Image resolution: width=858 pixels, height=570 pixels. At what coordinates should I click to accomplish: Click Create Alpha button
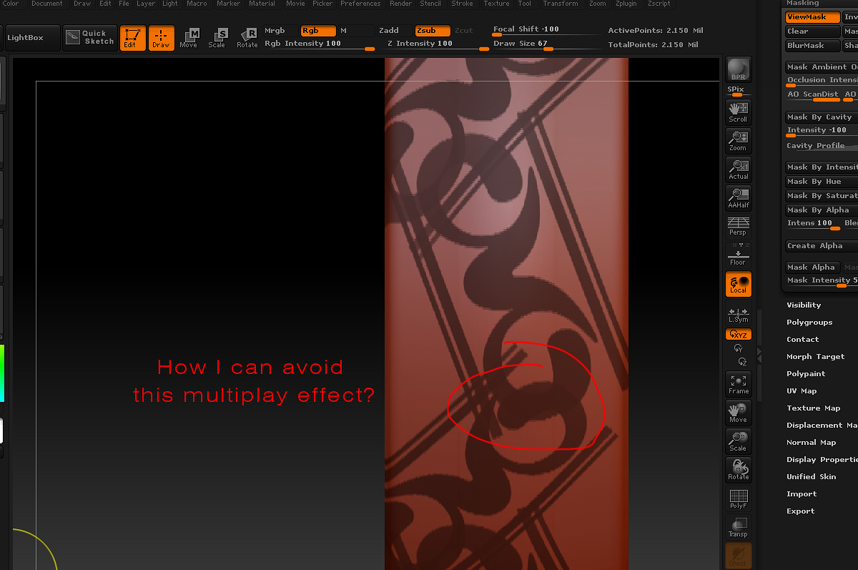[822, 246]
